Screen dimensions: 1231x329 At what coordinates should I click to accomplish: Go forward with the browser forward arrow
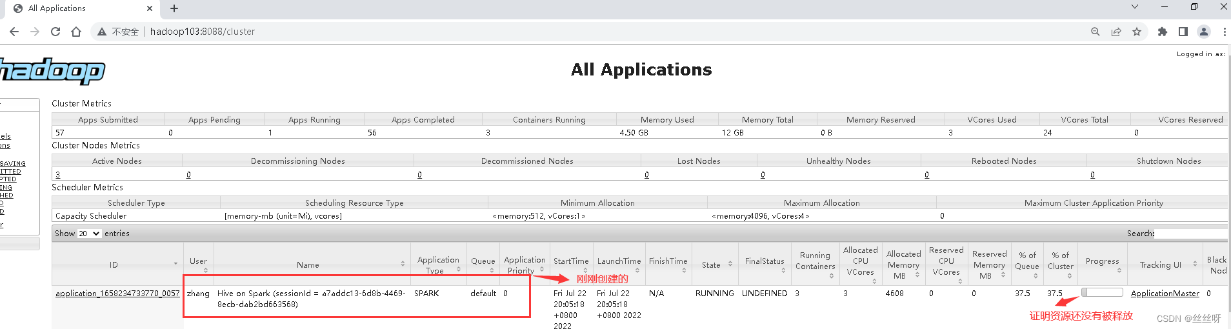[x=35, y=32]
